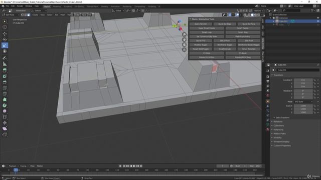Toggle camera view gizmo button
This screenshot has width=321, height=180.
184,44
